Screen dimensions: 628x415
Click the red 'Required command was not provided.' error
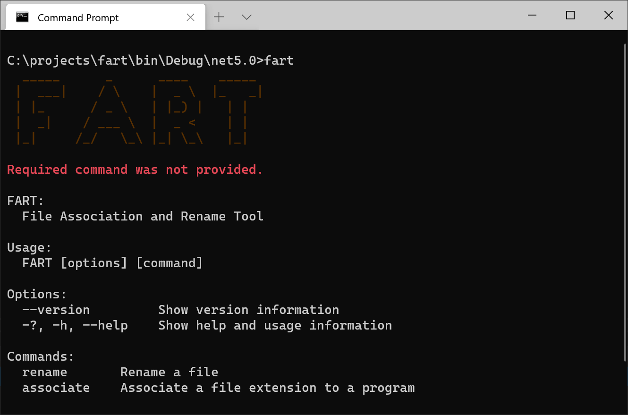point(135,169)
